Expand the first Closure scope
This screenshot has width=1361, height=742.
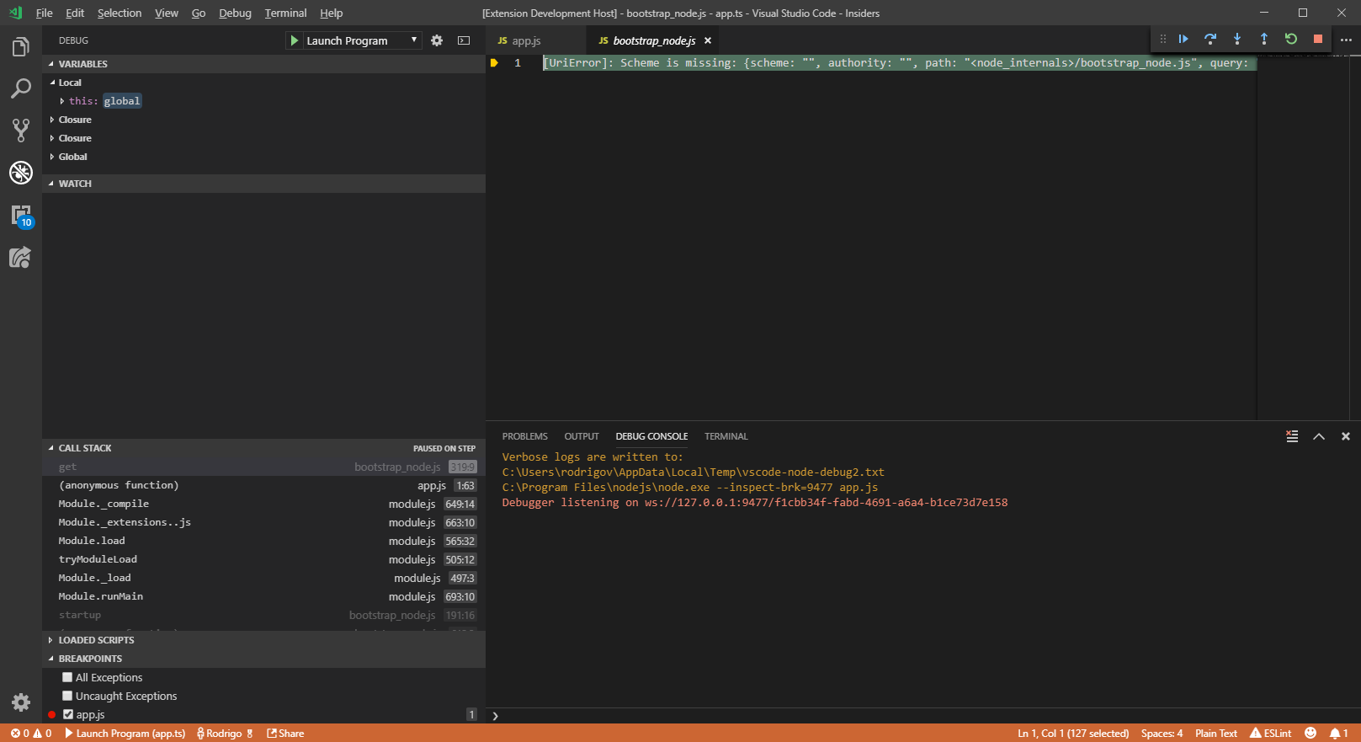pos(263,120)
